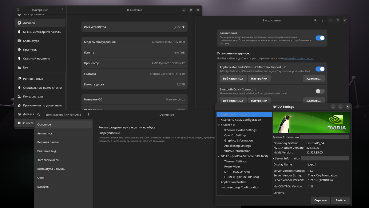Click the search icon in Настройки header

coord(18,10)
